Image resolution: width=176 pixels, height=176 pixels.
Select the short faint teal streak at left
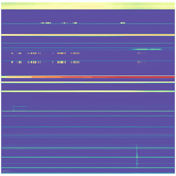(20, 107)
